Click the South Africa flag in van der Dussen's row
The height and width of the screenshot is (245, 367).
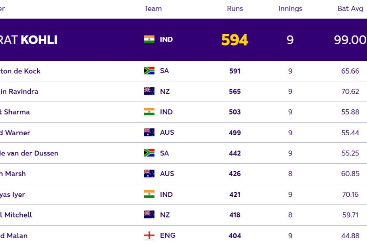149,153
